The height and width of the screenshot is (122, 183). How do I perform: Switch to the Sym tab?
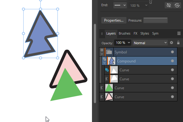click(155, 34)
